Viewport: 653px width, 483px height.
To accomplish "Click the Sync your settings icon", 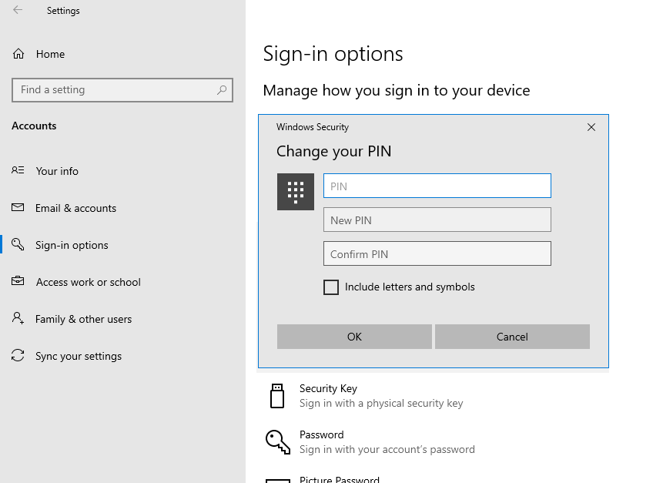I will [x=18, y=356].
